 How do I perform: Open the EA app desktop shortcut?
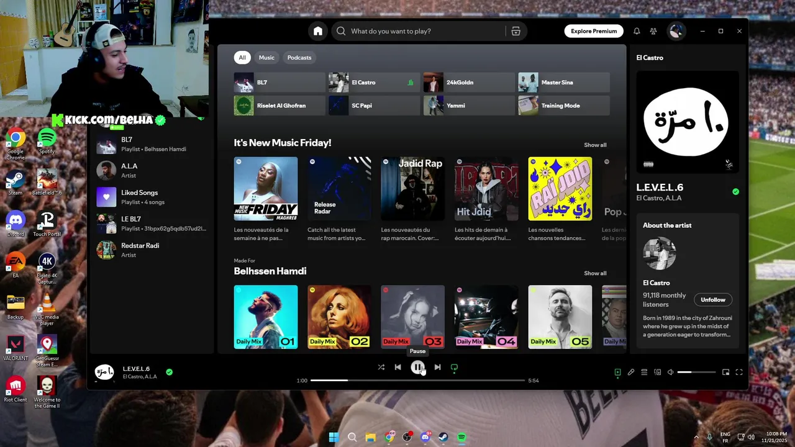16,266
